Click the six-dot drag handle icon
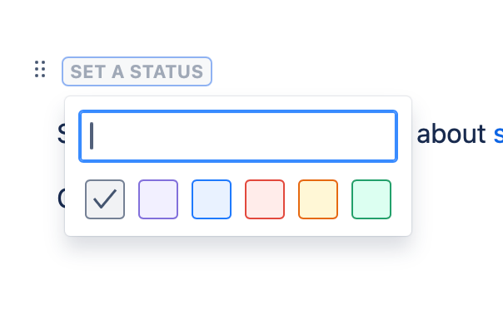503x314 pixels. click(40, 69)
